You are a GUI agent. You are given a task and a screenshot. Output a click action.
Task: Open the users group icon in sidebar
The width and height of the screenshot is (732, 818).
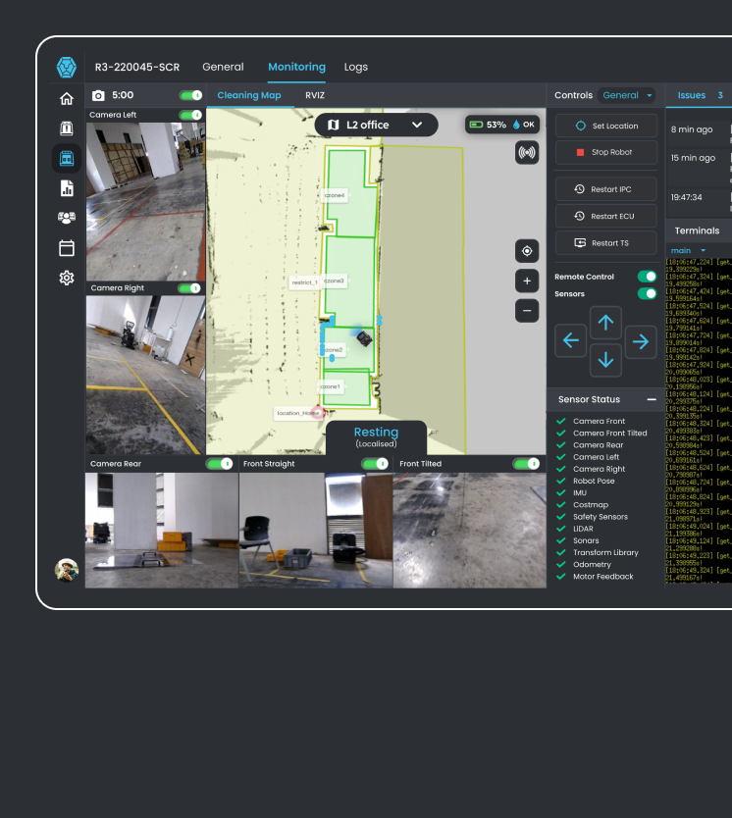67,218
